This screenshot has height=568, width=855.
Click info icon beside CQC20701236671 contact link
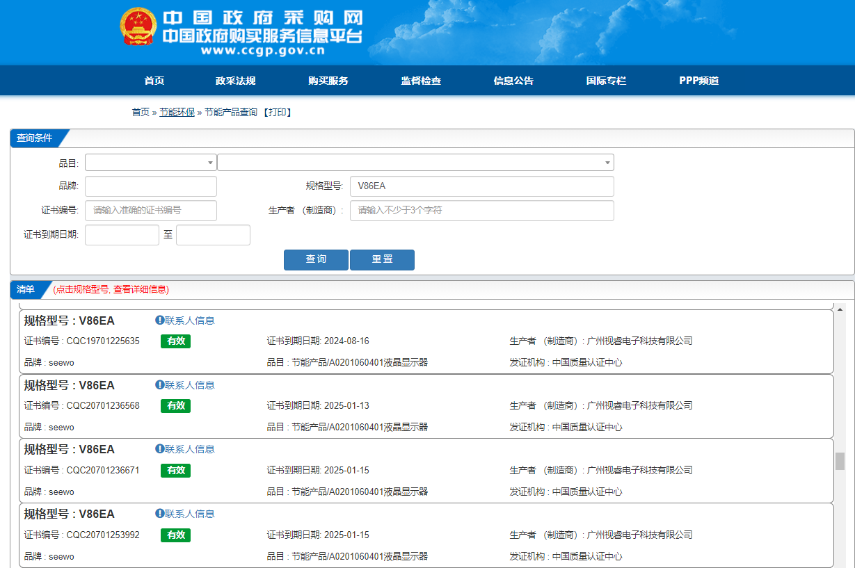pyautogui.click(x=159, y=449)
